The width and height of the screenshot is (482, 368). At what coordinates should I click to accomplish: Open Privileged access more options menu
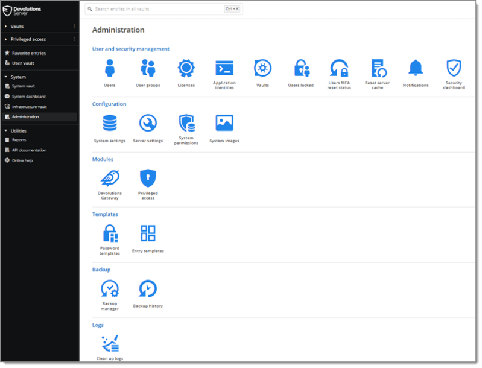tap(74, 39)
